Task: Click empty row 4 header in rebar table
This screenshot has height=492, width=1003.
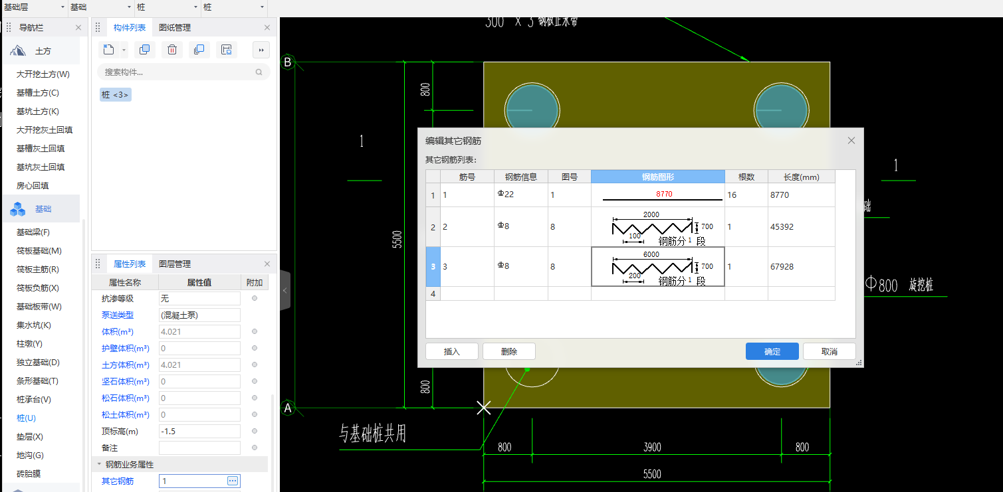Action: (433, 293)
